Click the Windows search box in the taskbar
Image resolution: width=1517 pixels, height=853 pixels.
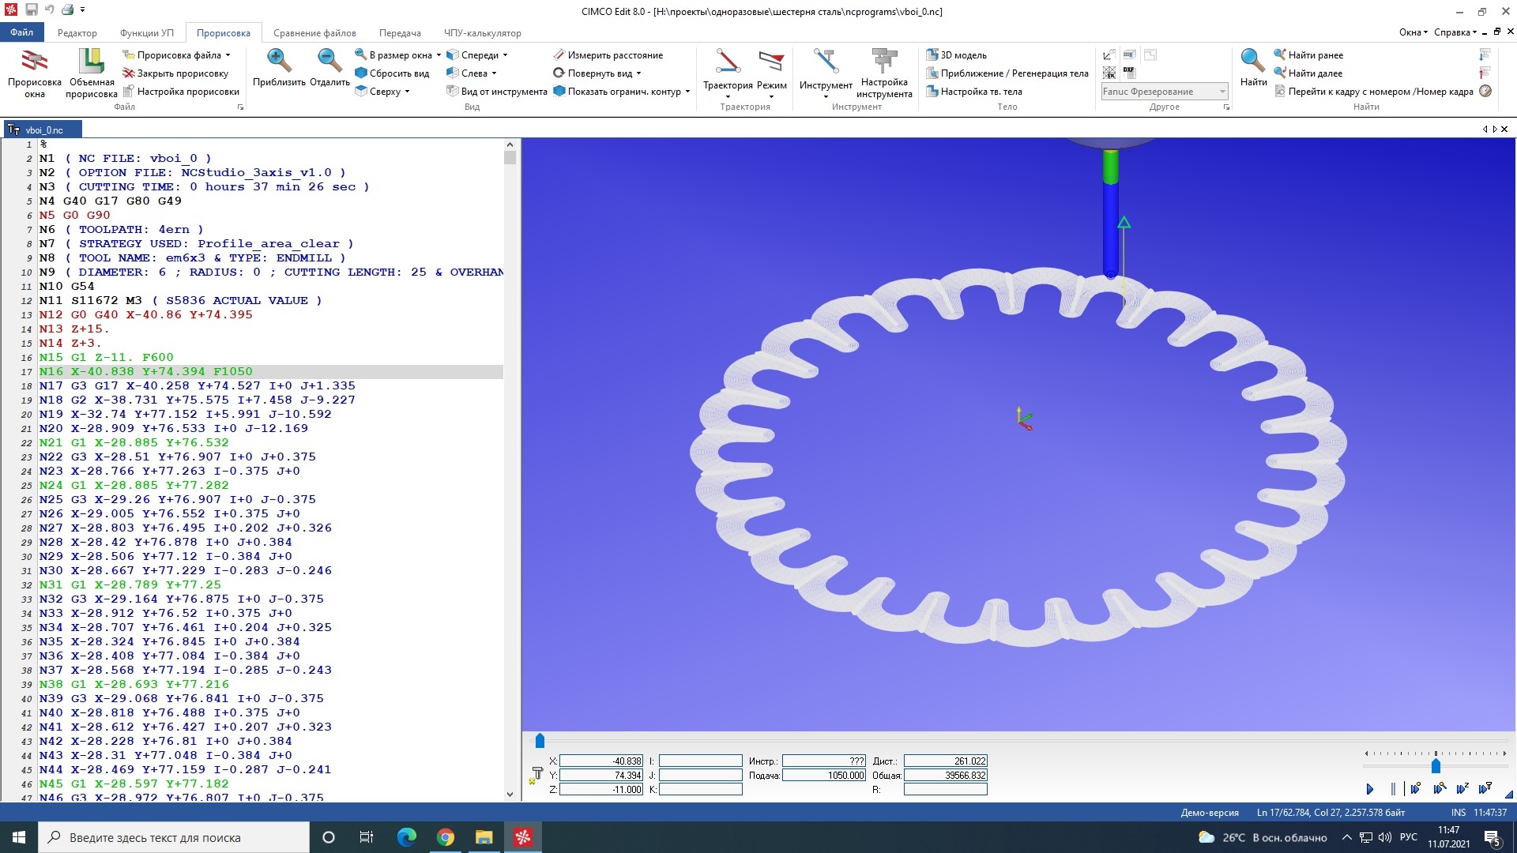click(174, 837)
